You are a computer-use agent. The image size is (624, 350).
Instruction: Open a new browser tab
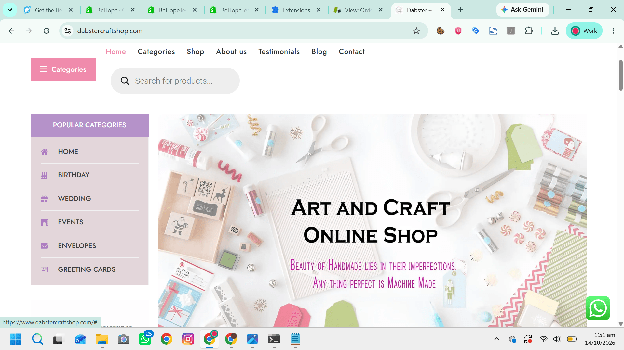pos(460,10)
